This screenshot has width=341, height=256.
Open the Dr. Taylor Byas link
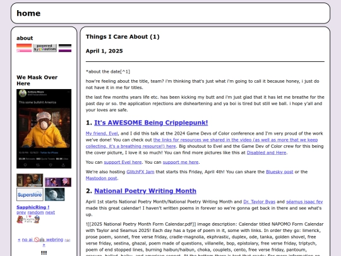point(260,202)
